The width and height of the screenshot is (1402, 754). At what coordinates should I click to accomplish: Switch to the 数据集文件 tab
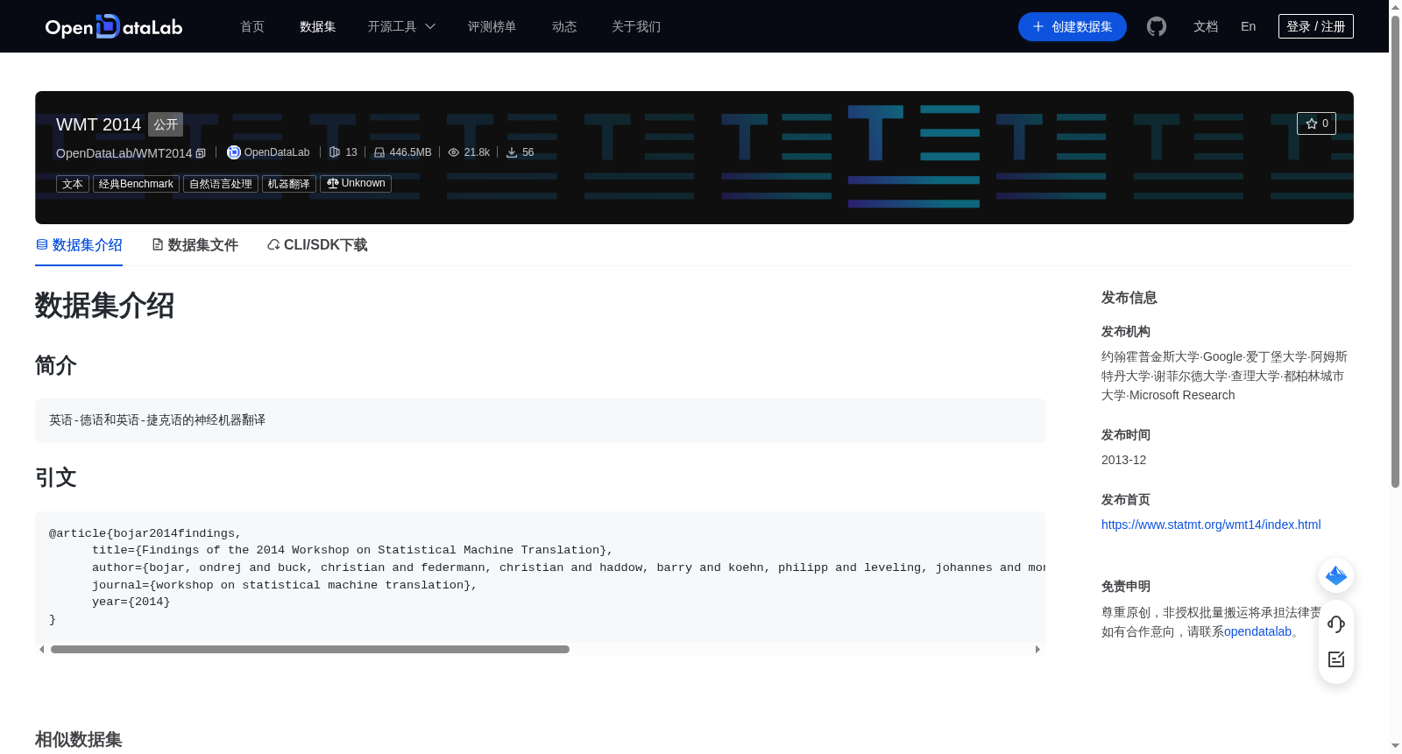[x=195, y=245]
